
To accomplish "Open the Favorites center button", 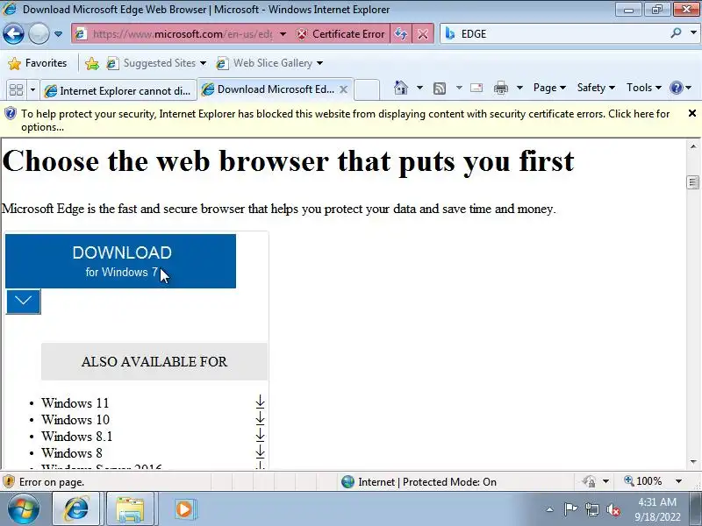I will click(38, 63).
